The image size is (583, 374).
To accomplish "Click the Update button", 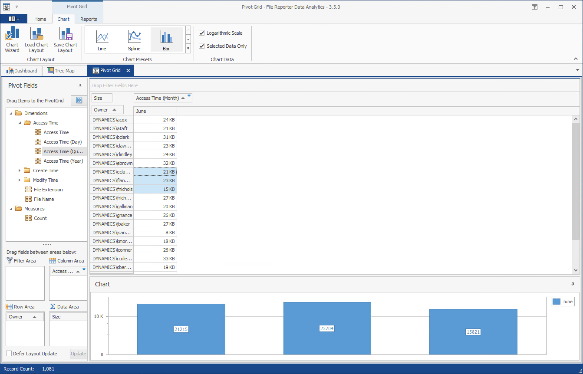I will point(78,354).
